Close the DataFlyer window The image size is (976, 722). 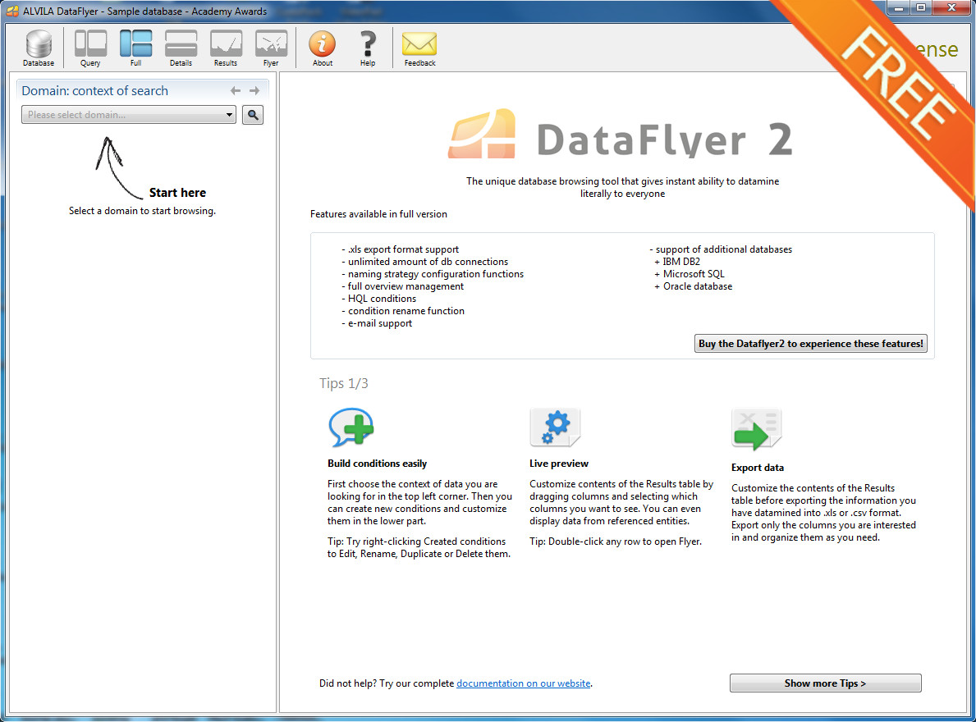pyautogui.click(x=951, y=8)
